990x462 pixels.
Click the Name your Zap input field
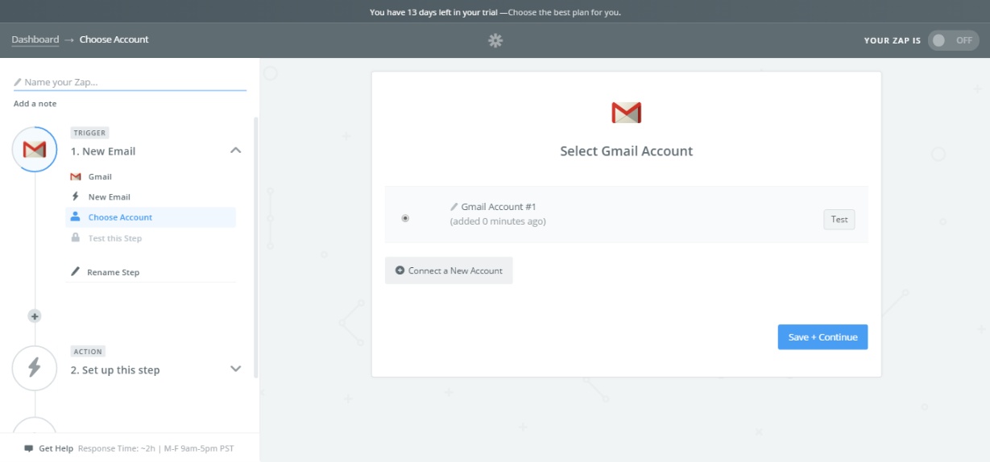pos(130,82)
